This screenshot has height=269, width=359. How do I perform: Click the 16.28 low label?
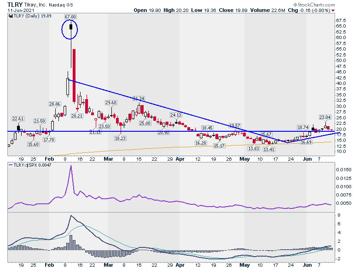201,143
